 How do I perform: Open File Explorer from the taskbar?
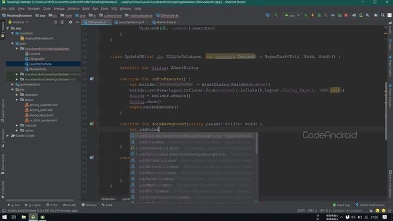coord(23,217)
